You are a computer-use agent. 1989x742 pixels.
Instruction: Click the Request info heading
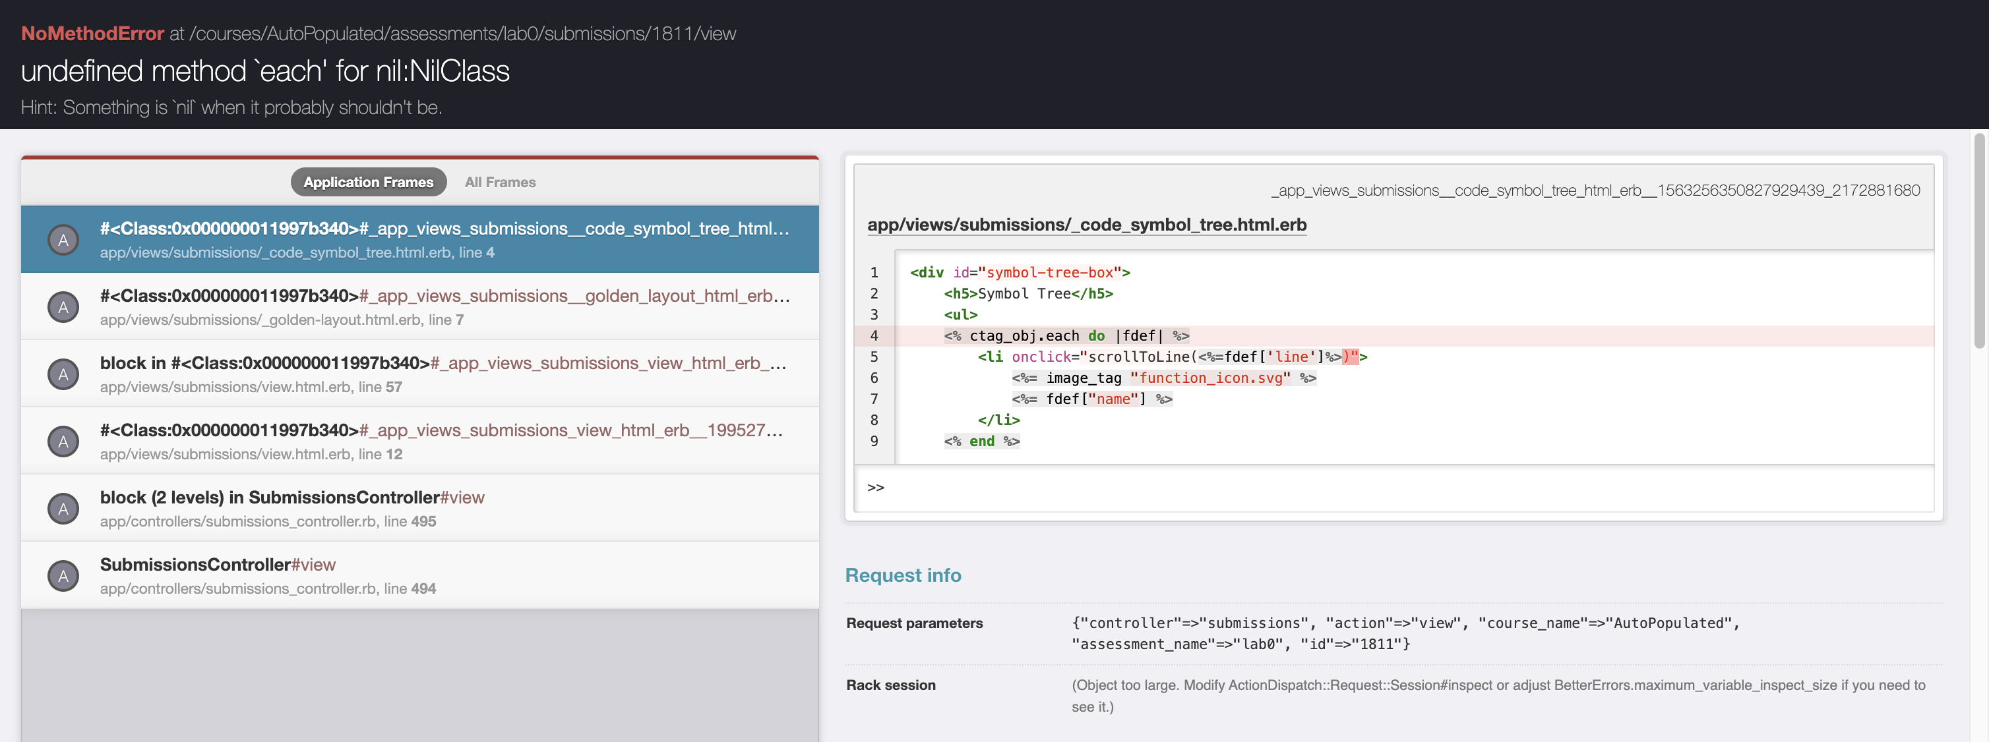pos(903,575)
